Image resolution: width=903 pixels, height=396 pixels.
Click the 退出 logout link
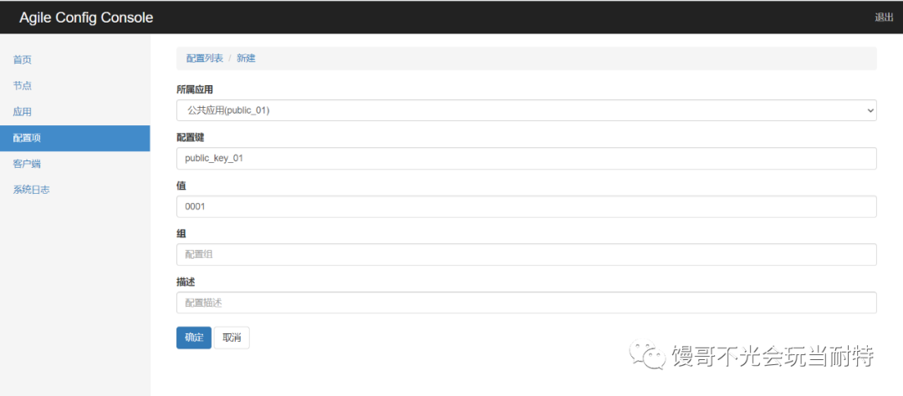[884, 18]
